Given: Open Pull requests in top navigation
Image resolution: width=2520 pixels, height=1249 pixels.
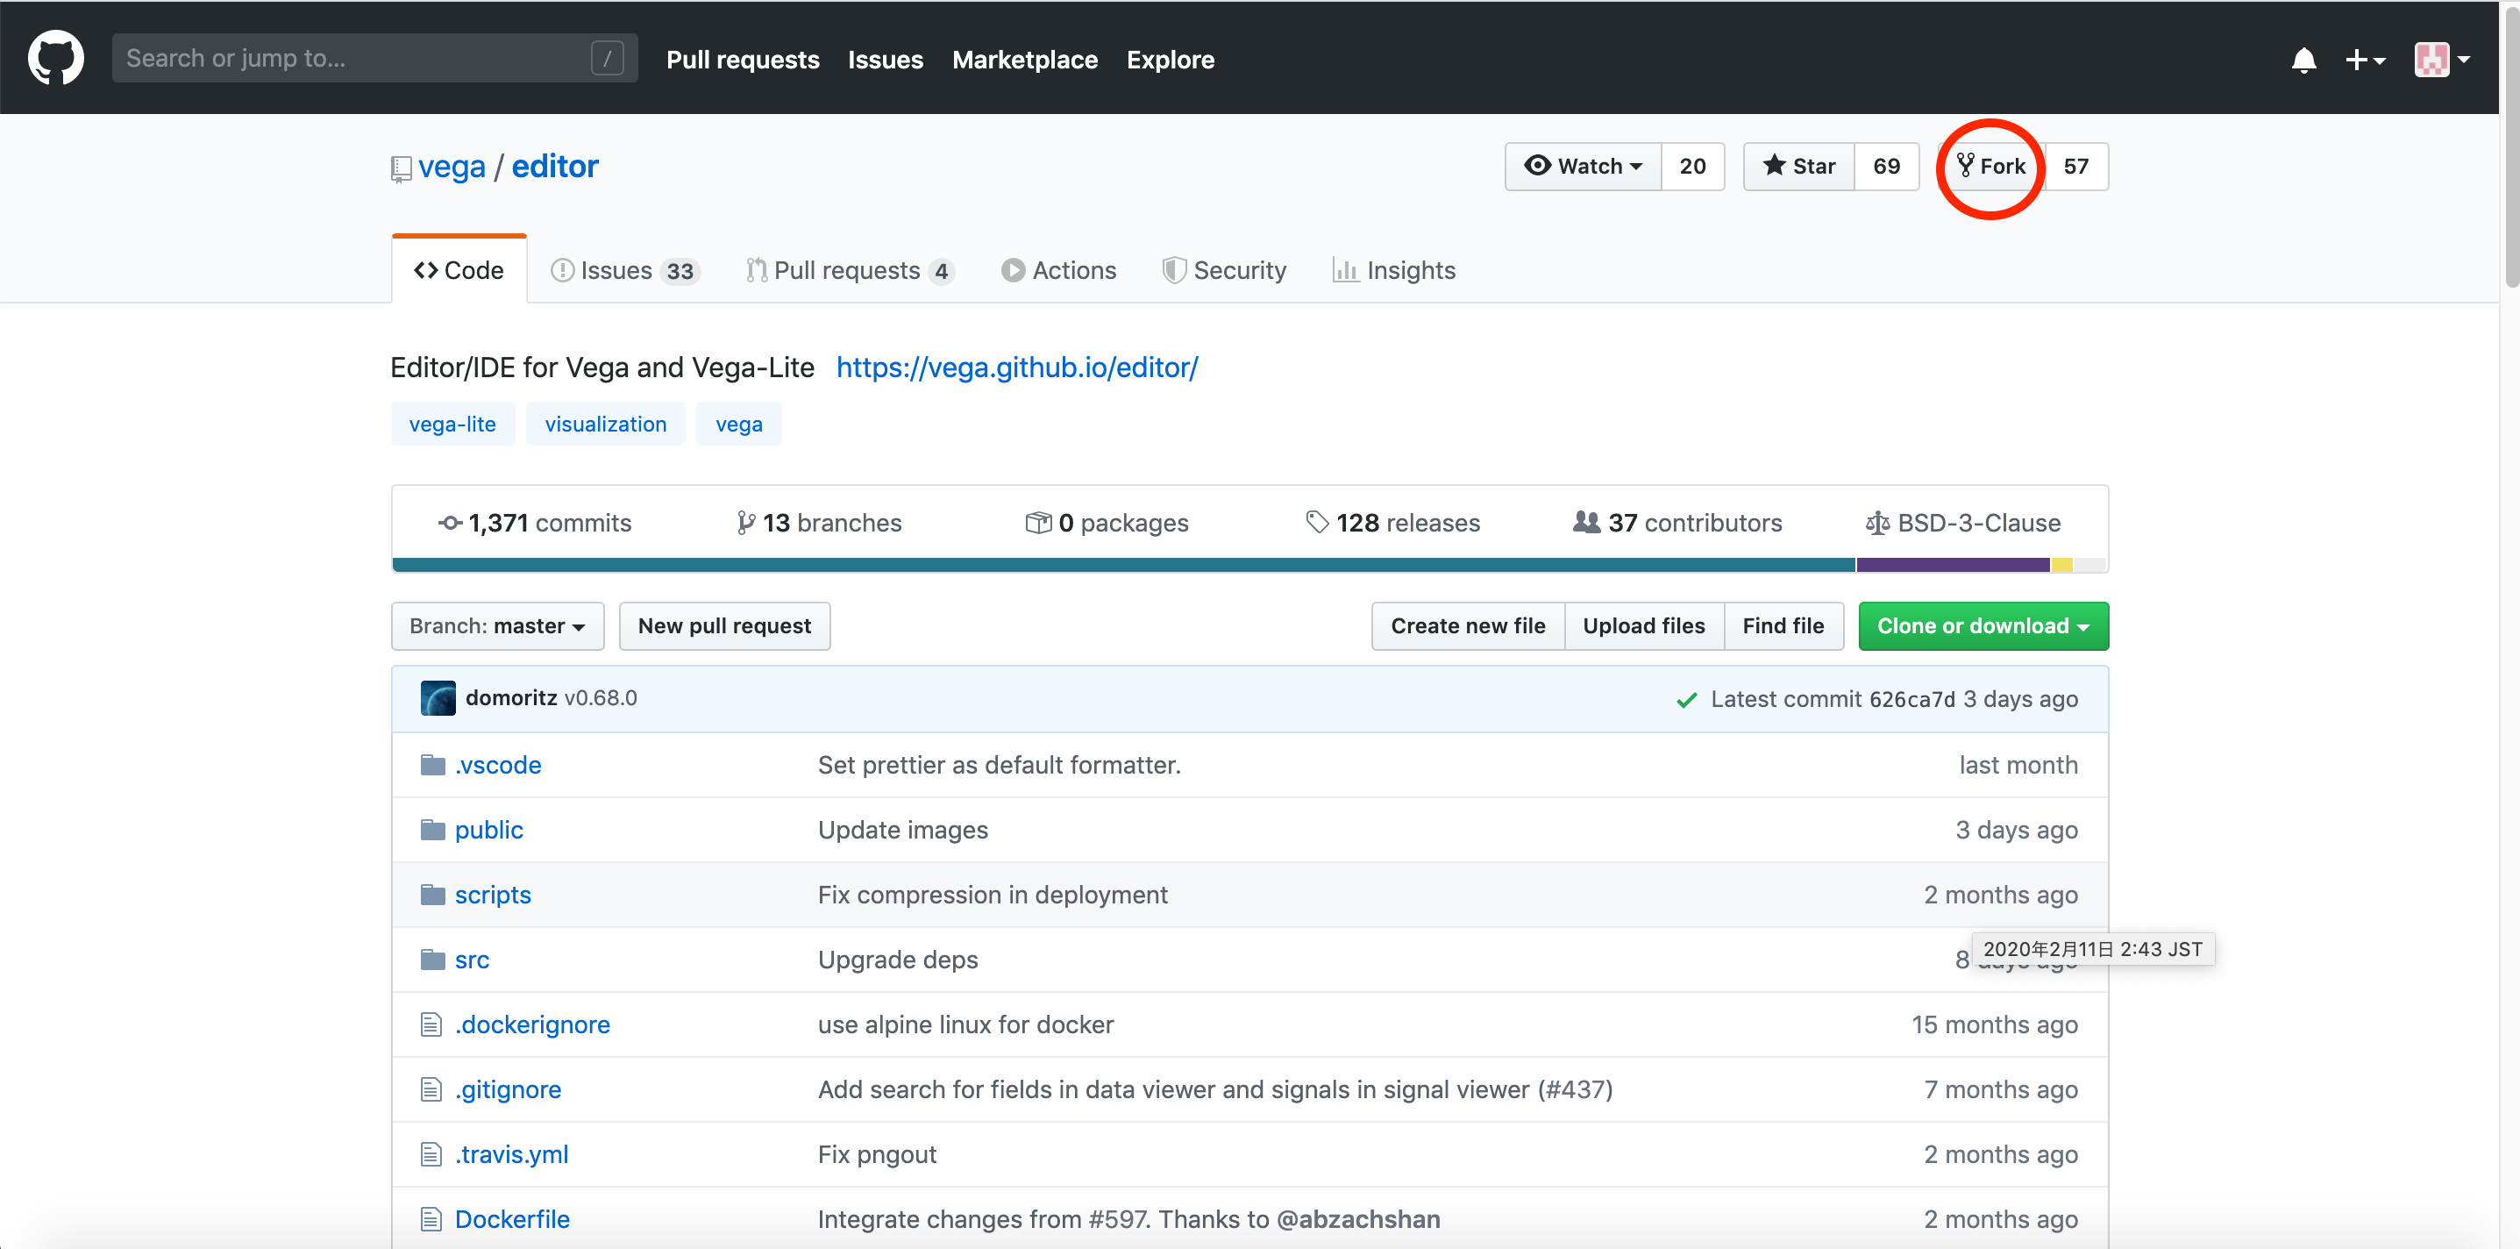Looking at the screenshot, I should 743,60.
